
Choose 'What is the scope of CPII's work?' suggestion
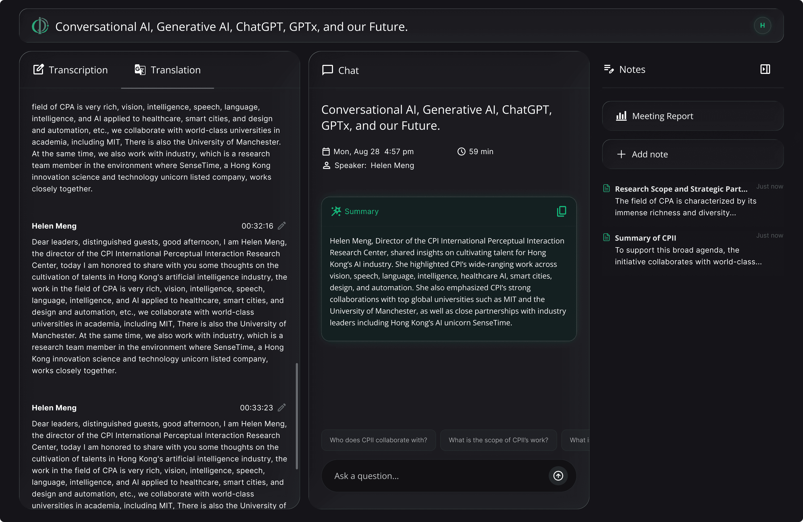coord(498,440)
